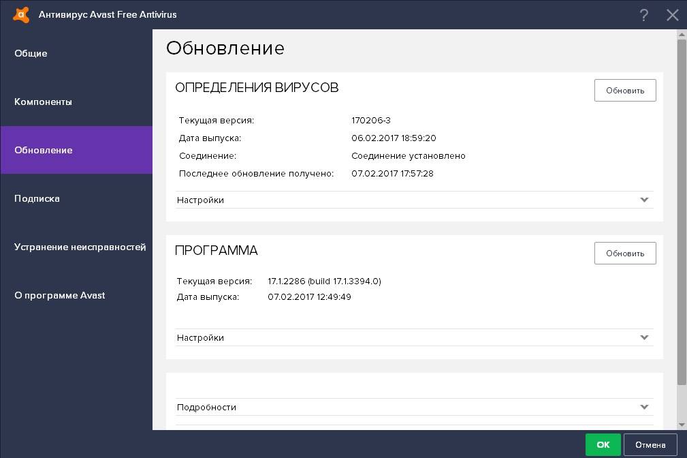Click program release date 07.02.2017 12:49:49
This screenshot has height=458, width=687.
point(309,297)
